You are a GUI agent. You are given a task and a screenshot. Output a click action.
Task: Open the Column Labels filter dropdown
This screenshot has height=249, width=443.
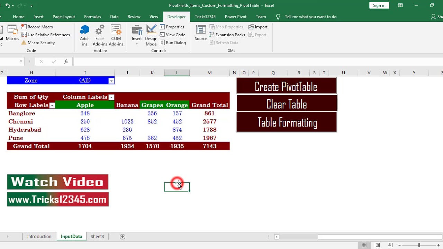tap(111, 97)
